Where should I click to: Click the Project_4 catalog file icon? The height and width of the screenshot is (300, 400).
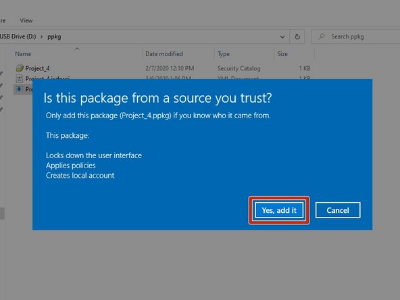20,68
